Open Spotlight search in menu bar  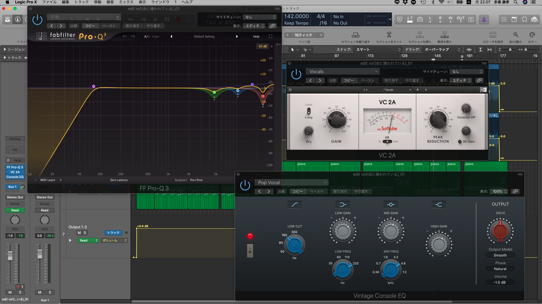click(516, 2)
